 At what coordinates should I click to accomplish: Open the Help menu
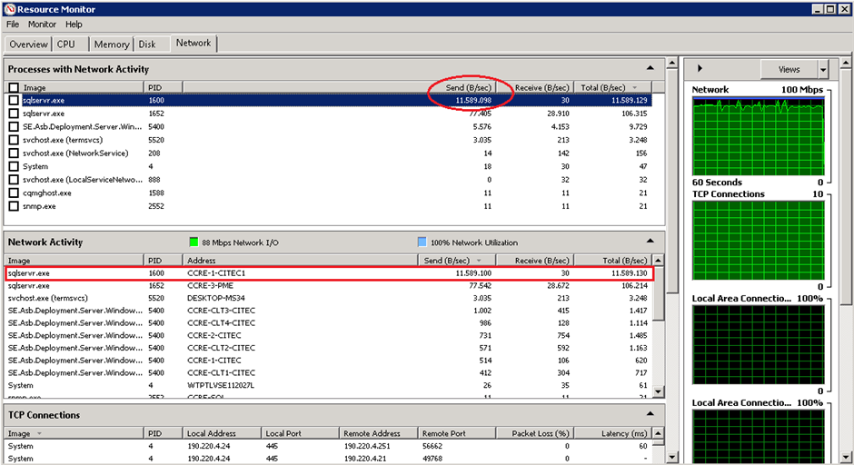74,24
